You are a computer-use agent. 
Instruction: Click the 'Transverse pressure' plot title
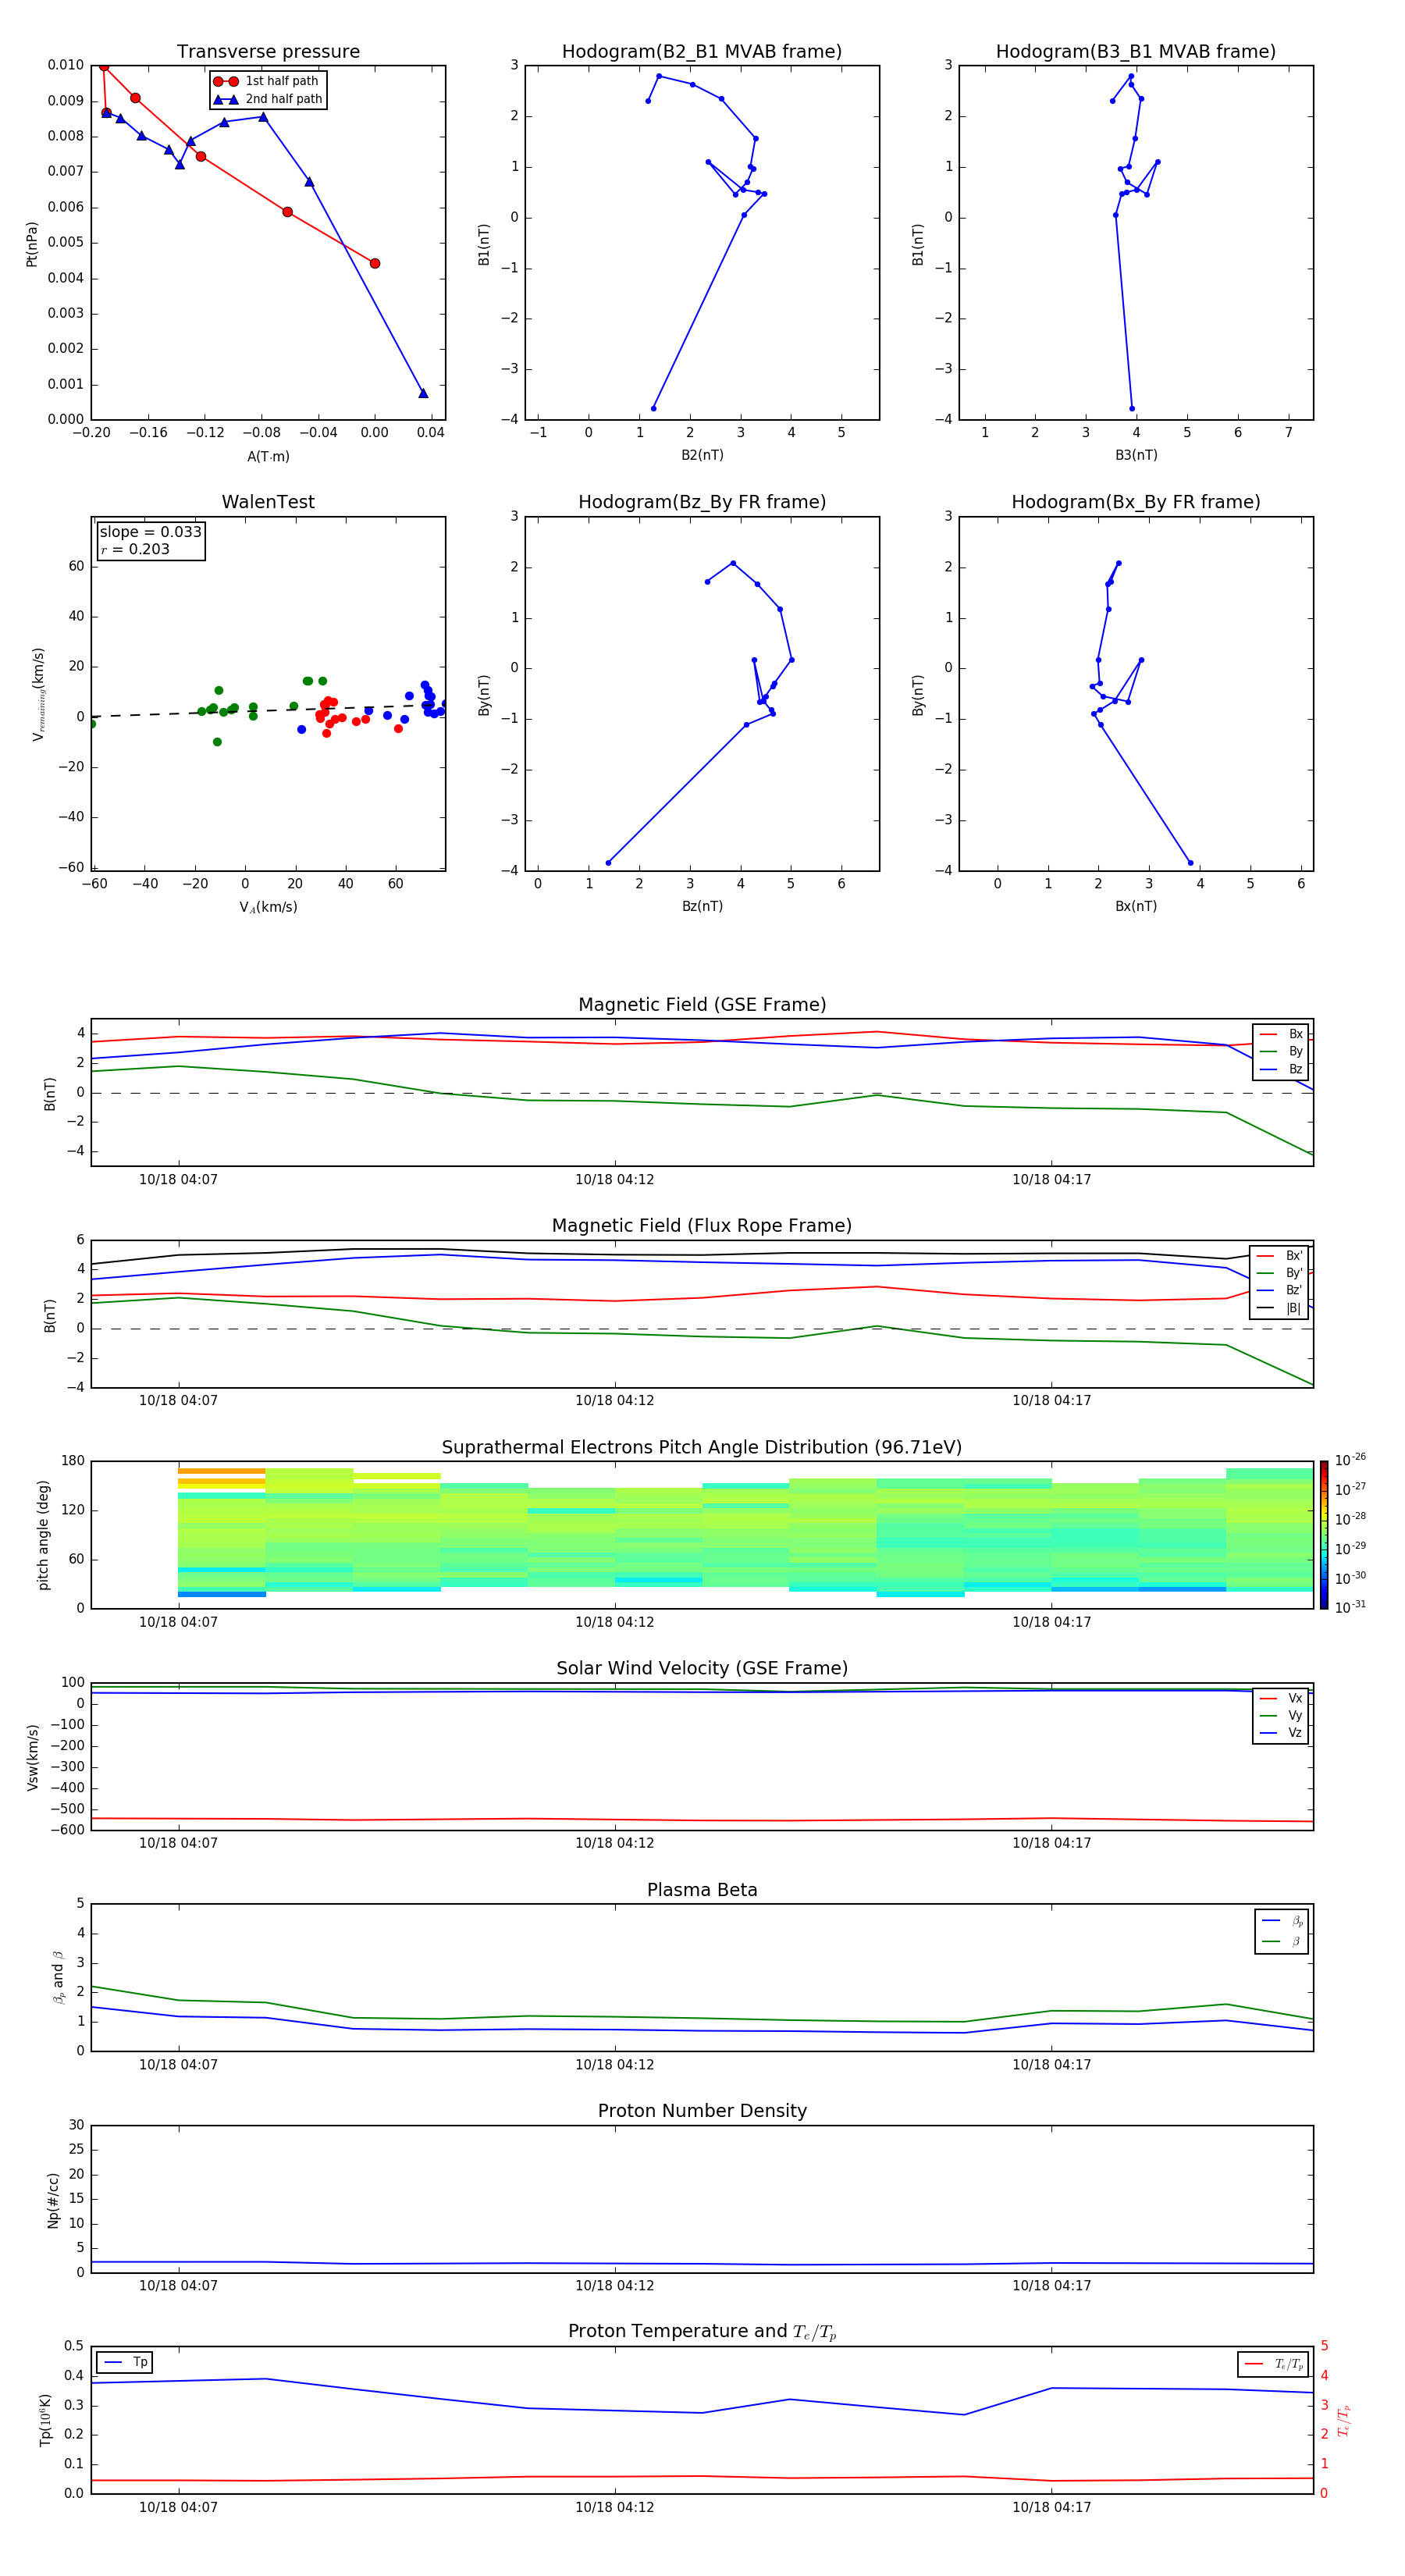(268, 51)
